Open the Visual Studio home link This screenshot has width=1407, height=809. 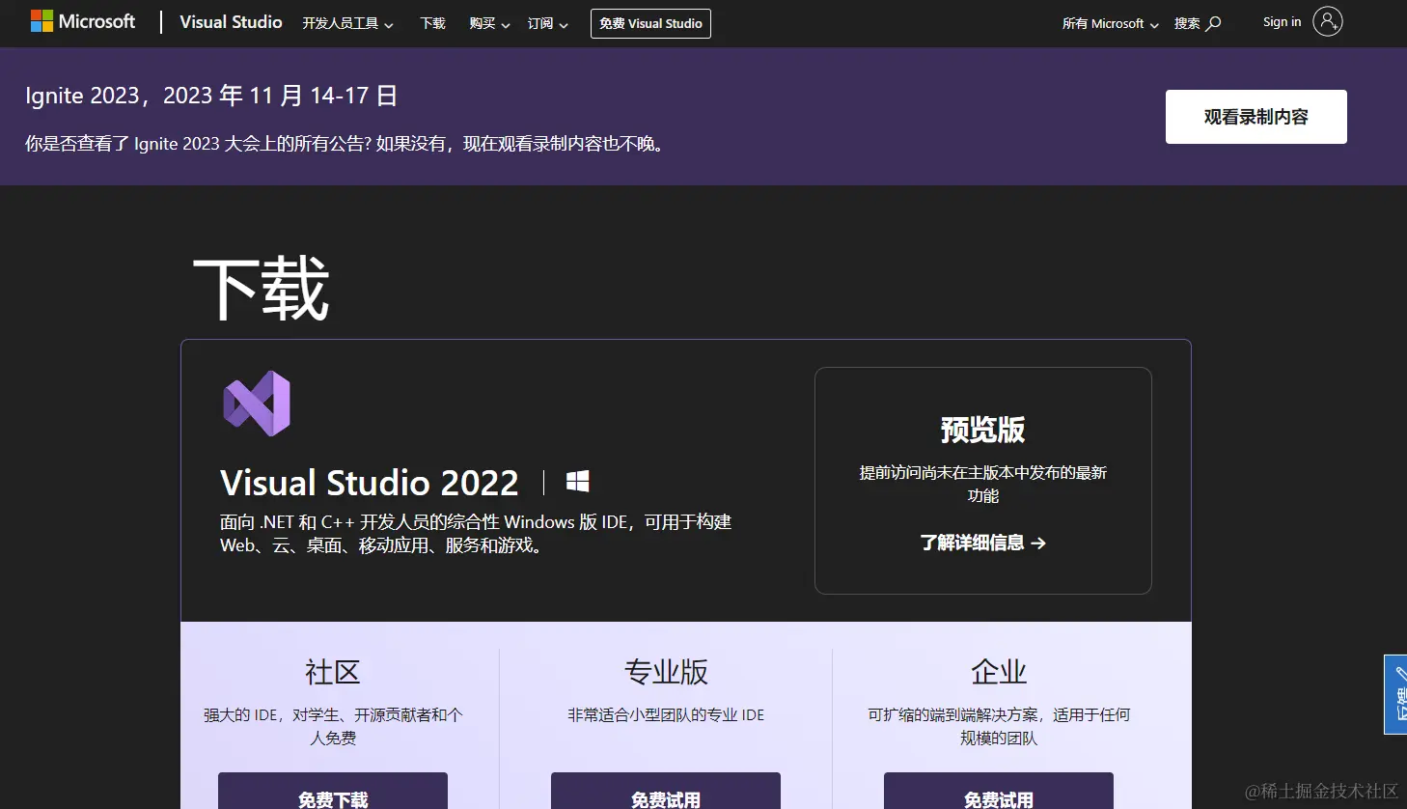tap(231, 22)
